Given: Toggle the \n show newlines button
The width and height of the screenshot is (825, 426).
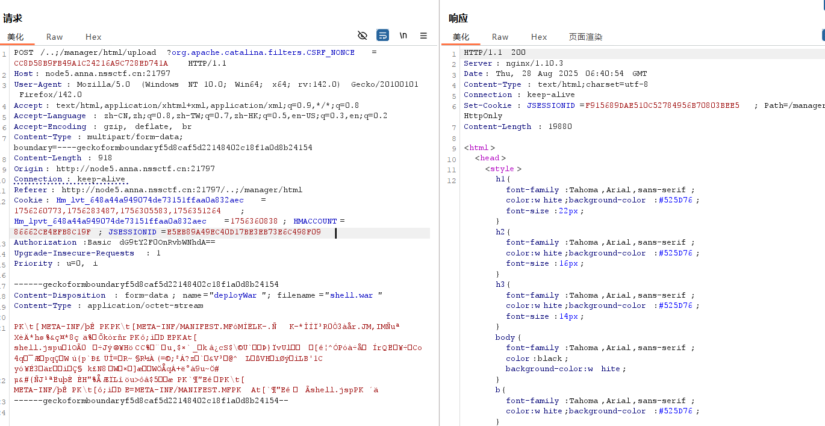Looking at the screenshot, I should click(x=403, y=36).
